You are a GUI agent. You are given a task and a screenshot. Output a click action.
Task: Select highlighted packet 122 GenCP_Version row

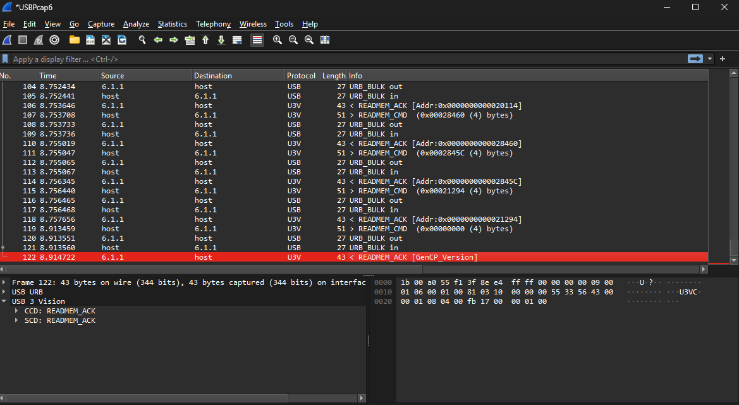pos(354,257)
